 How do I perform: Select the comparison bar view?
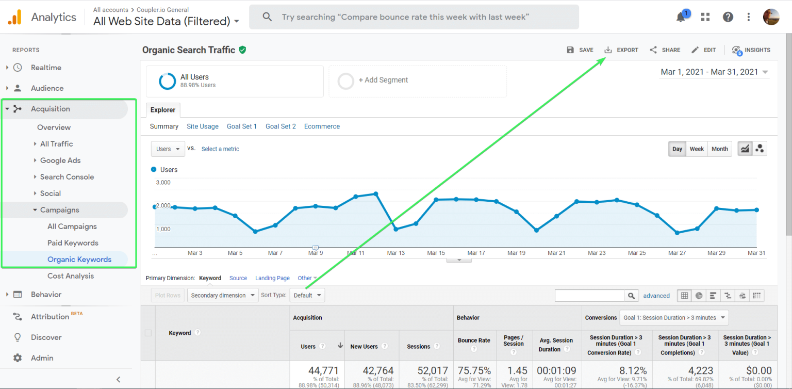[x=713, y=295]
